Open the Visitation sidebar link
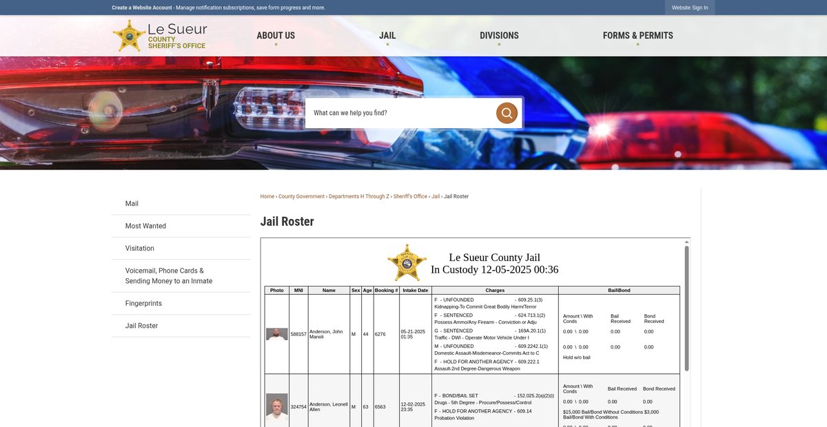Screen dimensions: 827x427 [x=181, y=248]
